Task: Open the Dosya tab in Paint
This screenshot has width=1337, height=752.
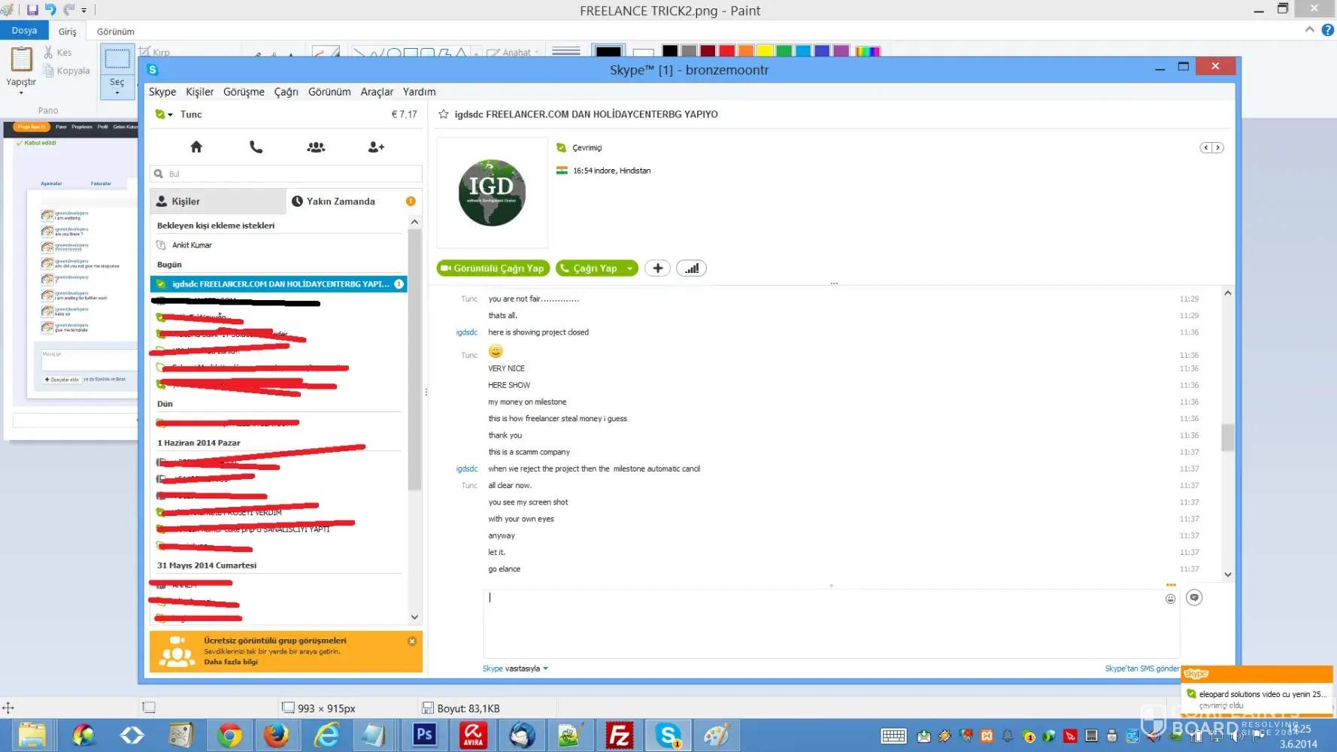Action: pyautogui.click(x=24, y=31)
